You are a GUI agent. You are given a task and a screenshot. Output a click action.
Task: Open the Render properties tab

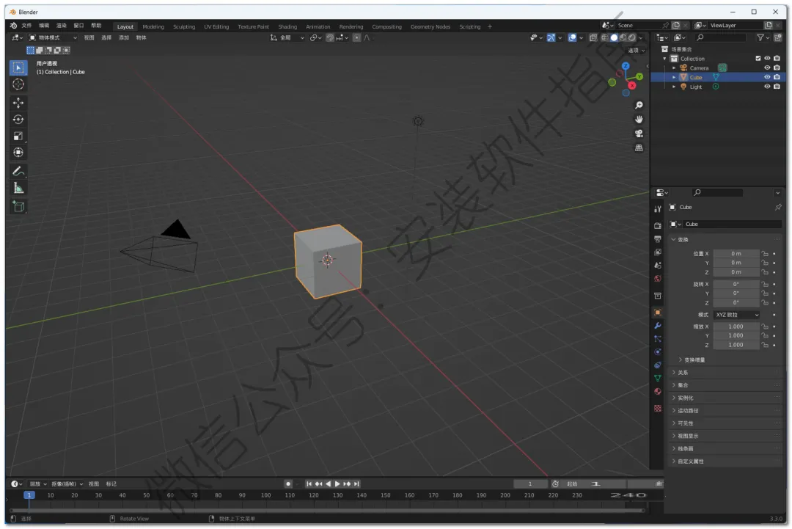coord(658,225)
